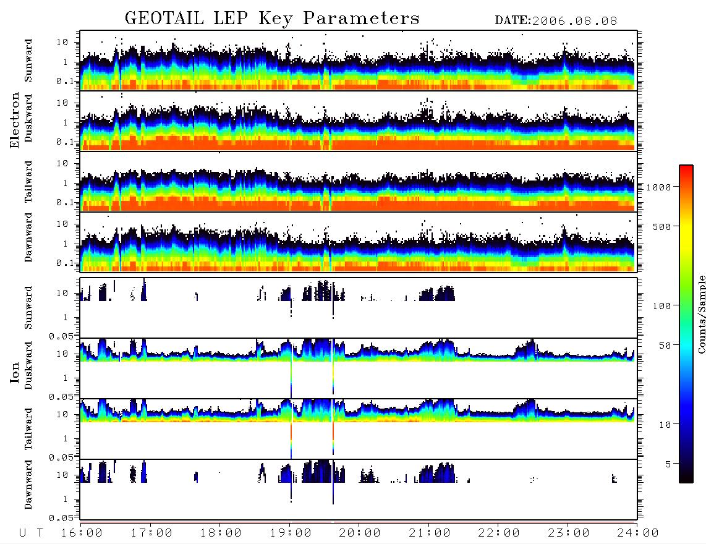Select the Electron Dawnward panel label
The width and height of the screenshot is (706, 544).
(28, 237)
